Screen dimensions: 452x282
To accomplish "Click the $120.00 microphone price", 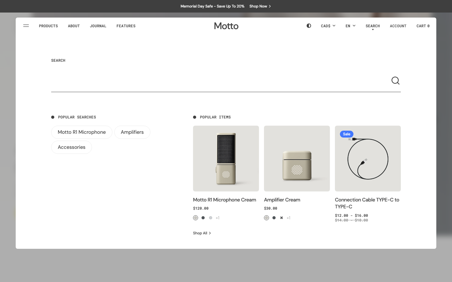I will pos(201,208).
